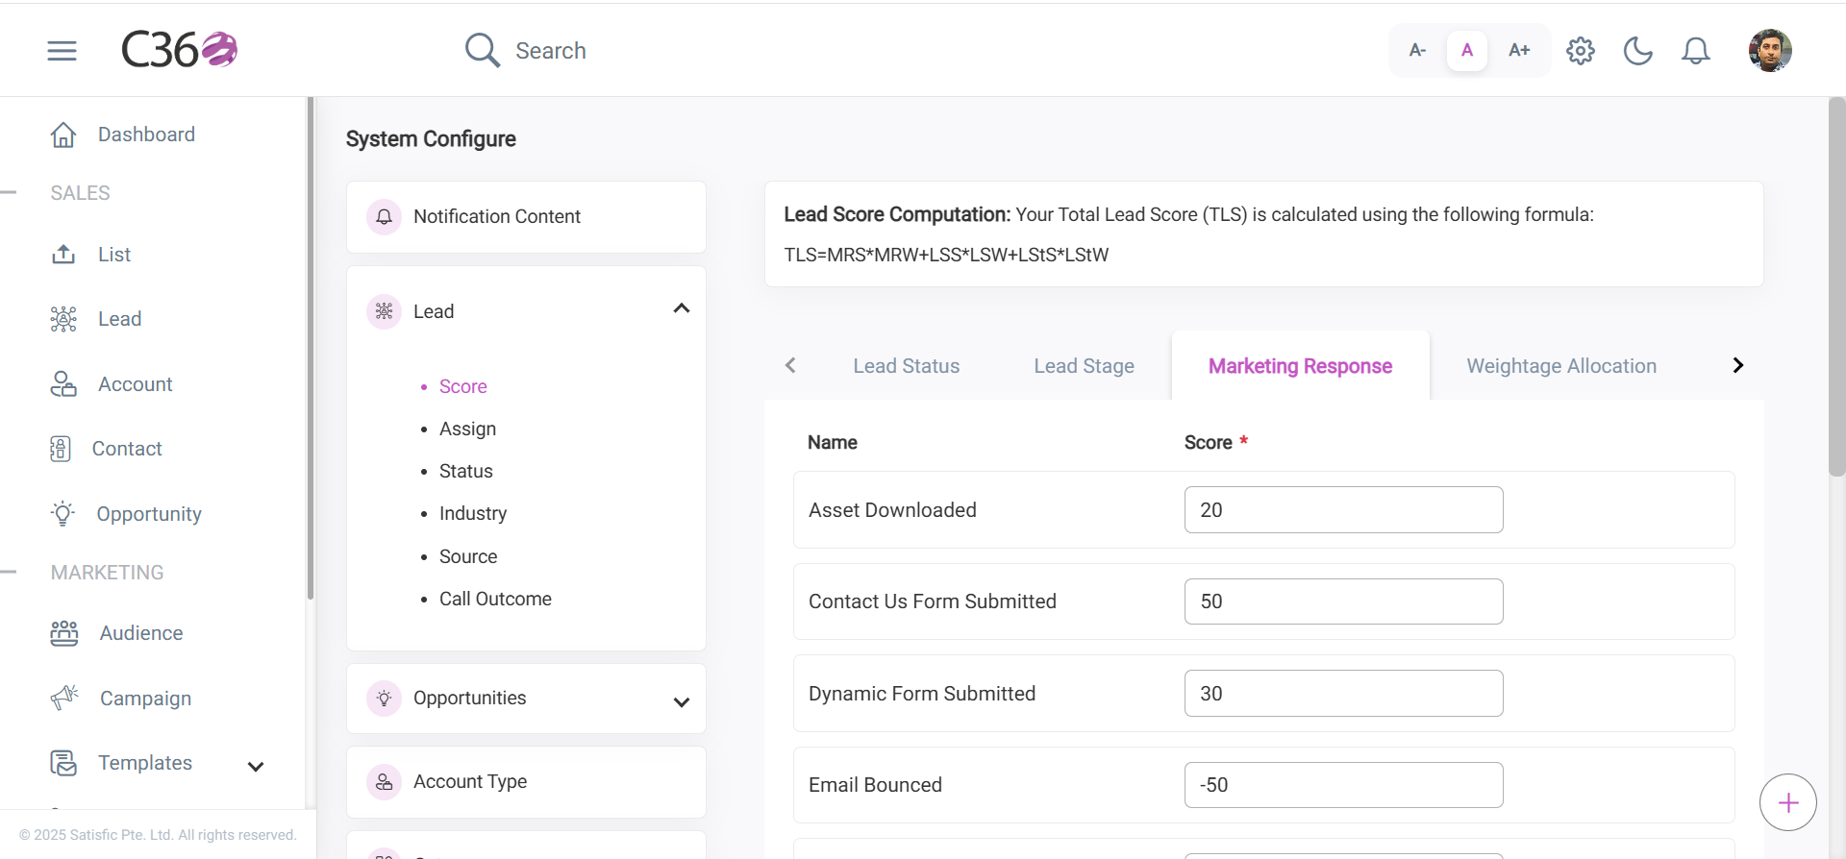This screenshot has height=859, width=1846.
Task: Click the Audience icon in sidebar
Action: (x=64, y=633)
